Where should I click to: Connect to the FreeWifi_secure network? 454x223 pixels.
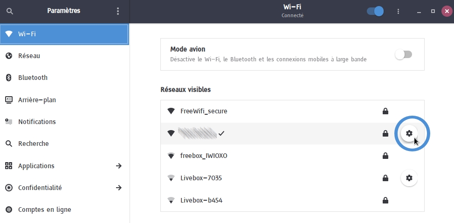204,111
